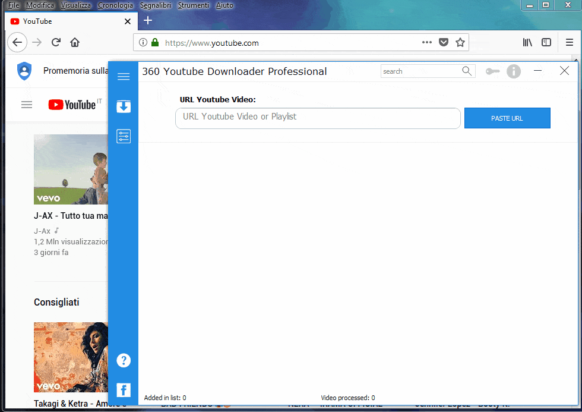
Task: Open the Takagi & Ketra video thumbnail
Action: (x=71, y=357)
